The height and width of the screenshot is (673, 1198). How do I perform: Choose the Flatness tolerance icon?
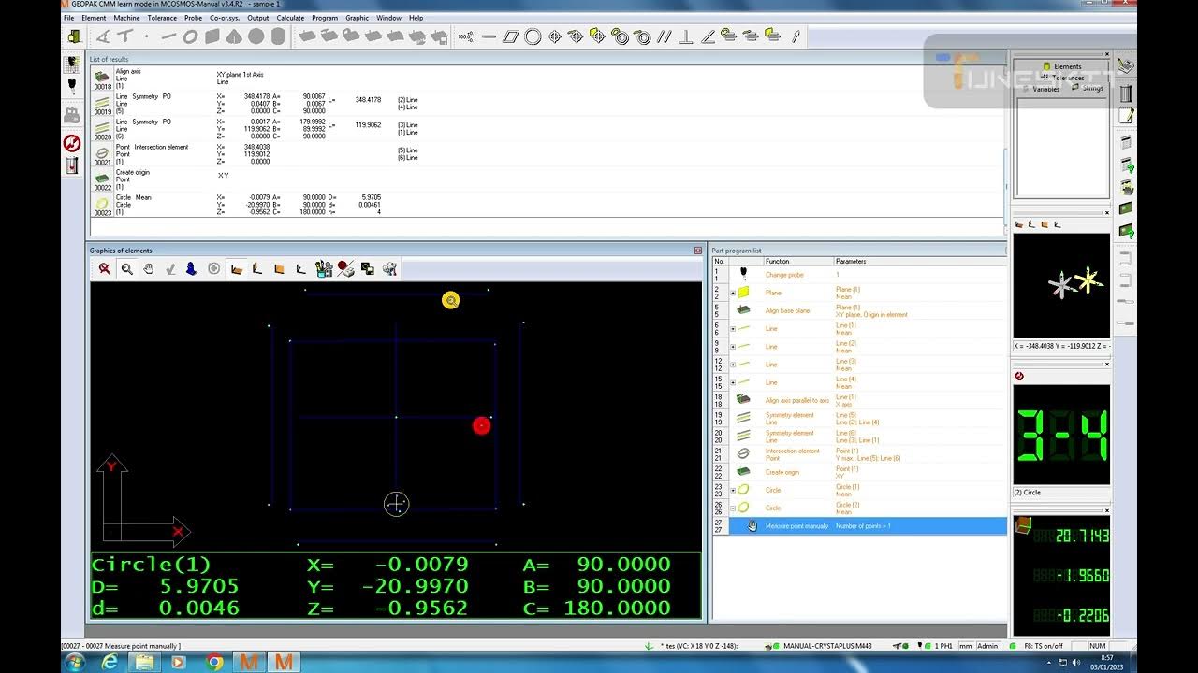coord(511,36)
